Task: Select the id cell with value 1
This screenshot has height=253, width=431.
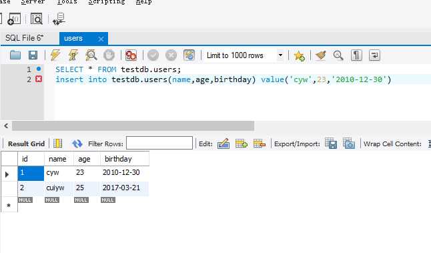Action: pyautogui.click(x=31, y=174)
